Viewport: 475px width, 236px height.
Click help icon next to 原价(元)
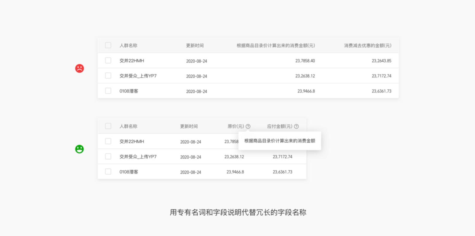click(x=248, y=127)
